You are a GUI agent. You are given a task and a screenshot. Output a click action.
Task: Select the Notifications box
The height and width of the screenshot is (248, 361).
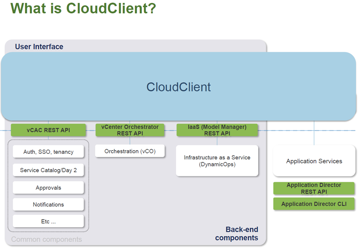click(x=48, y=204)
